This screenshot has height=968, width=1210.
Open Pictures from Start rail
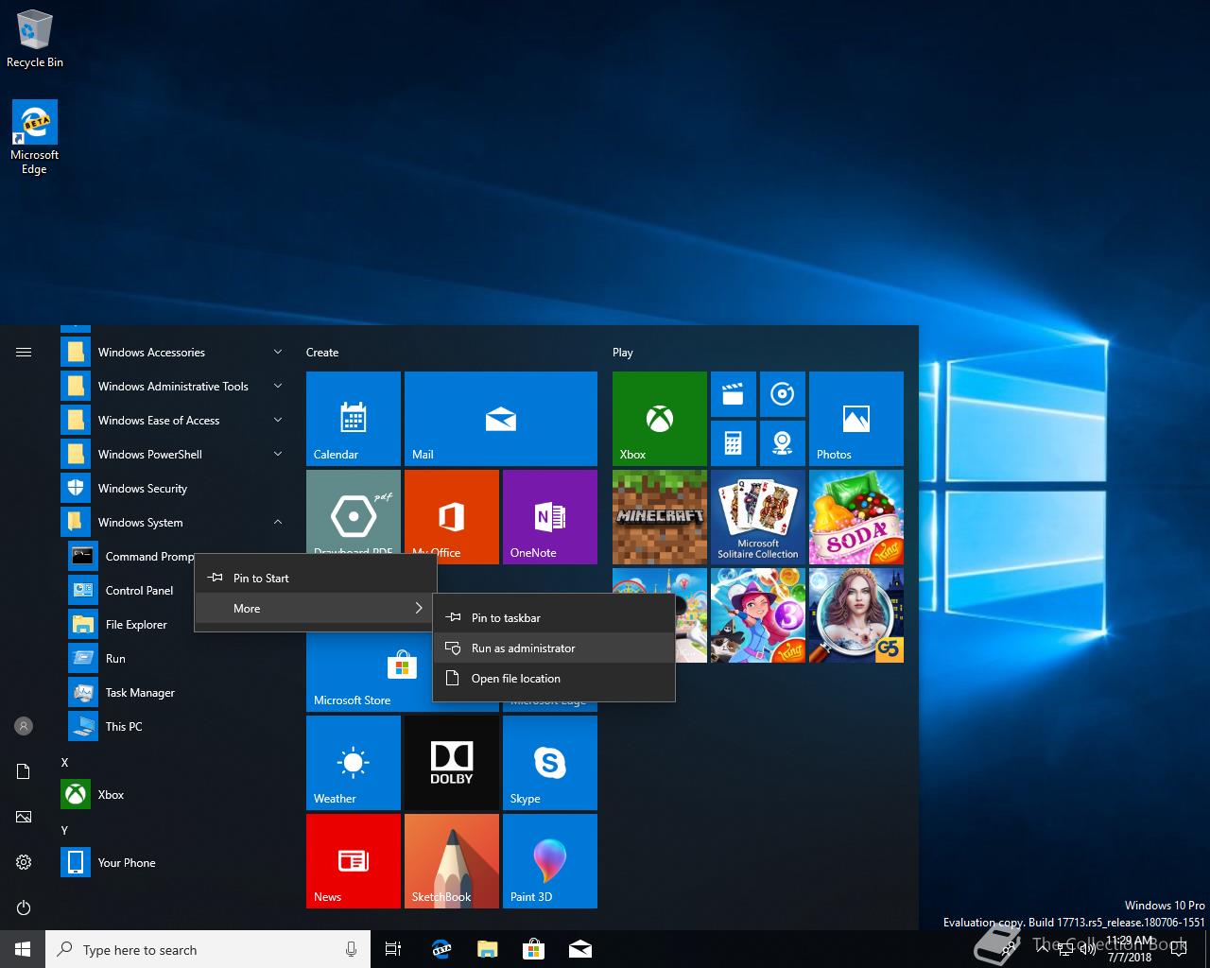tap(24, 817)
